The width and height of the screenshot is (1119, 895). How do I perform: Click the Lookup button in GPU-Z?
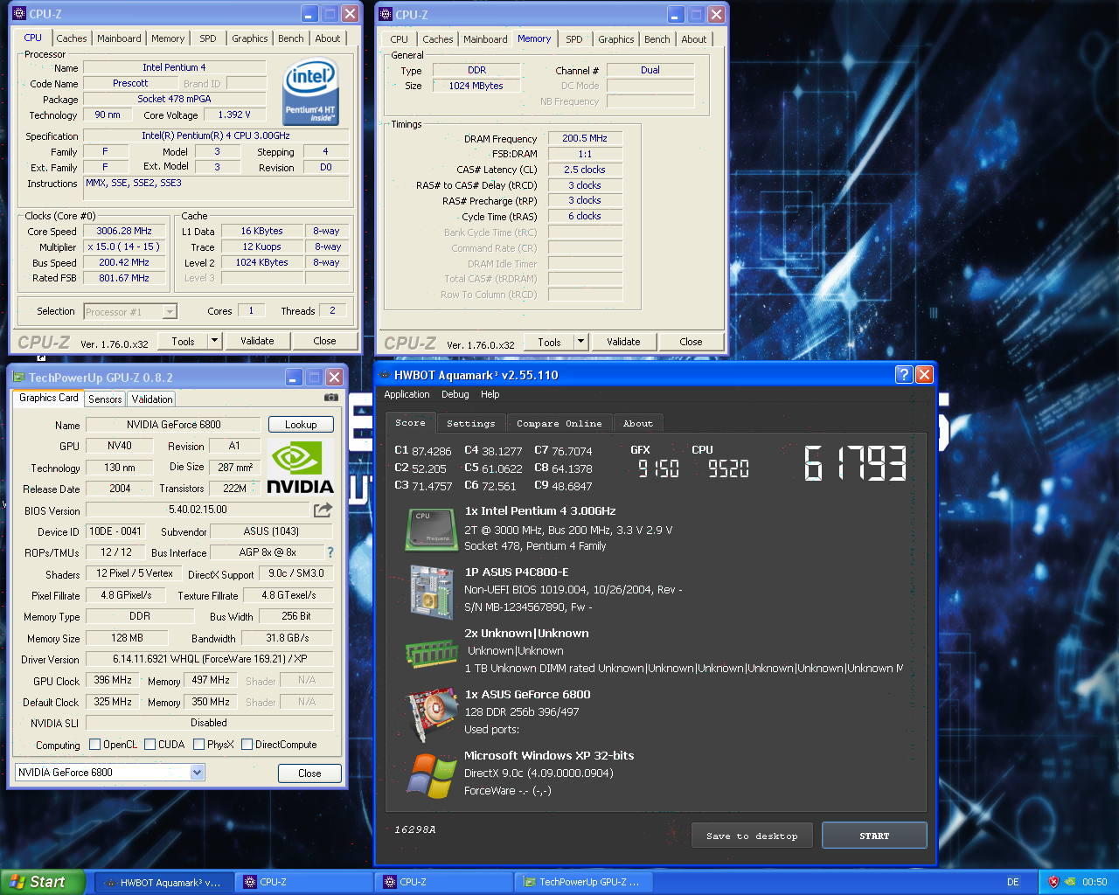(x=301, y=425)
